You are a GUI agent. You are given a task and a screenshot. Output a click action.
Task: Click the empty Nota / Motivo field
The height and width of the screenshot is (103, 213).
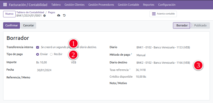click(x=171, y=83)
